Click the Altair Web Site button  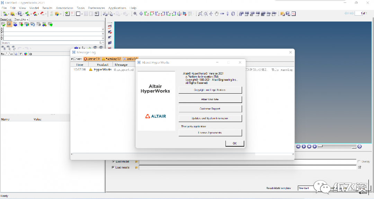[210, 99]
